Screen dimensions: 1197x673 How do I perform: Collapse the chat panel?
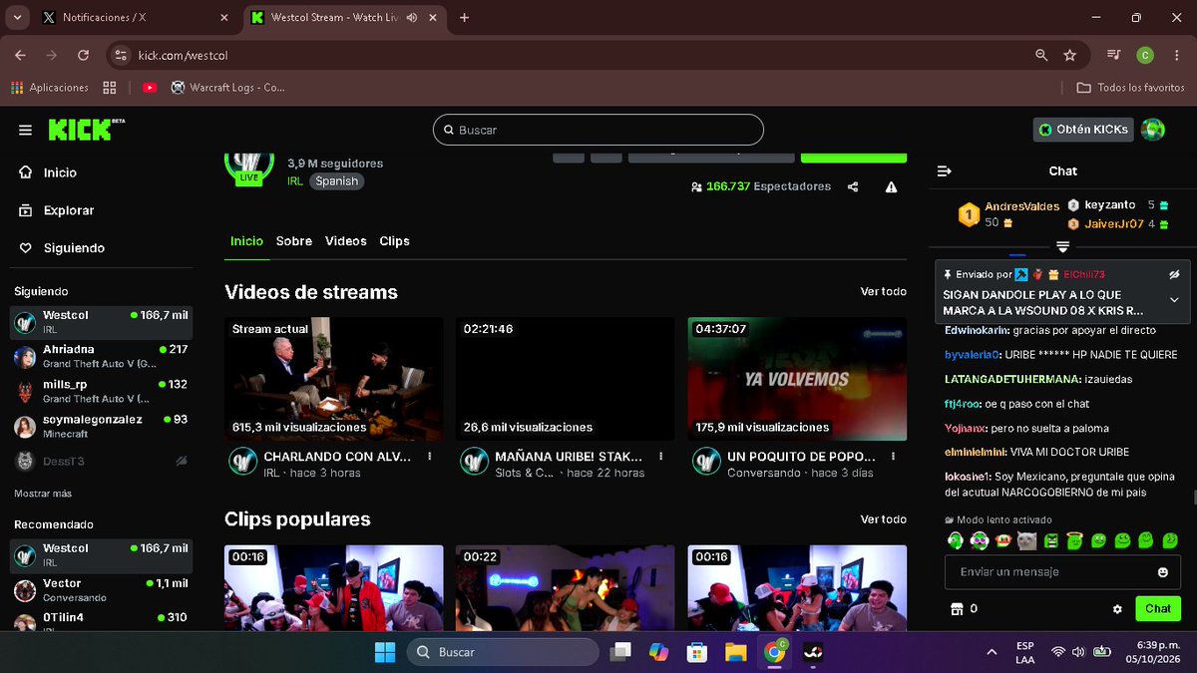945,171
